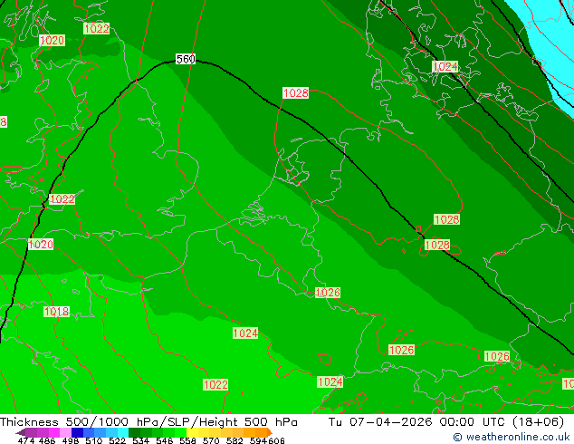
Task: Click the 560 height contour label
Action: tap(186, 59)
